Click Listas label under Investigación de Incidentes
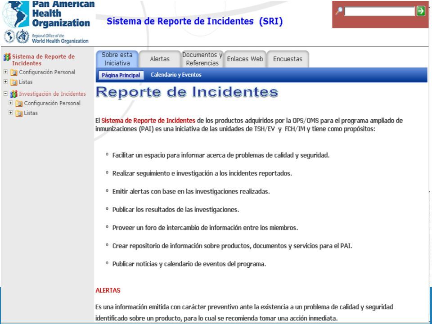Screen dimensions: 432x324 tap(31, 113)
